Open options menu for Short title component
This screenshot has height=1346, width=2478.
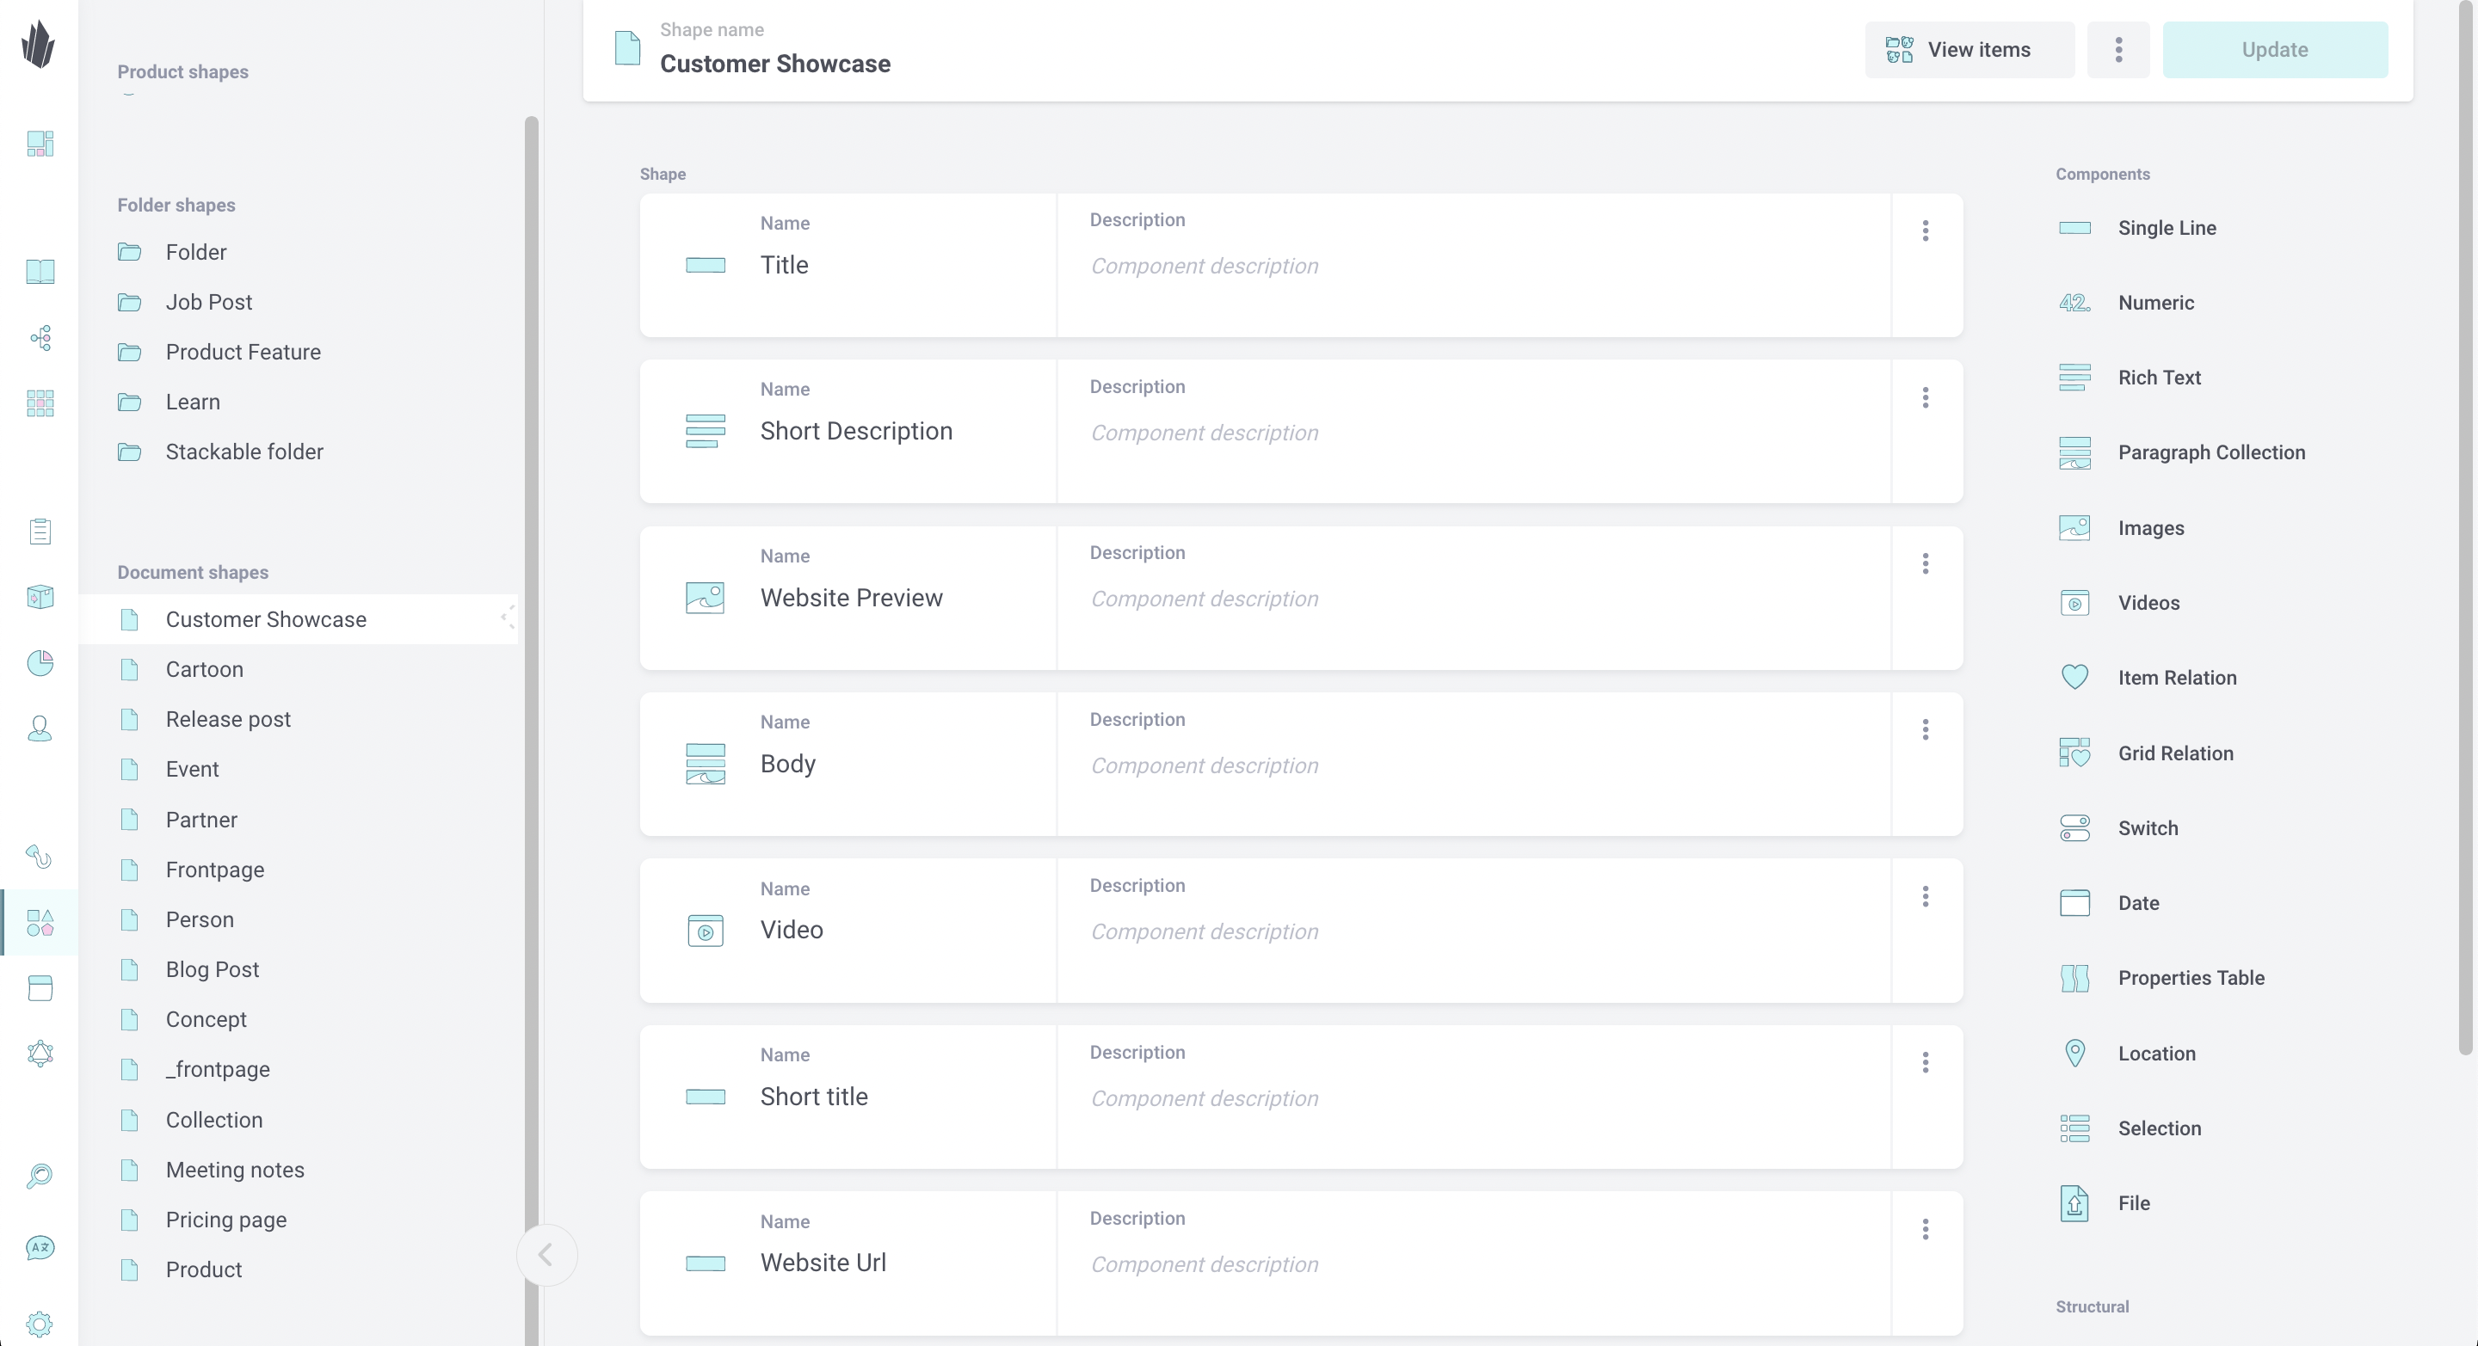(x=1925, y=1062)
